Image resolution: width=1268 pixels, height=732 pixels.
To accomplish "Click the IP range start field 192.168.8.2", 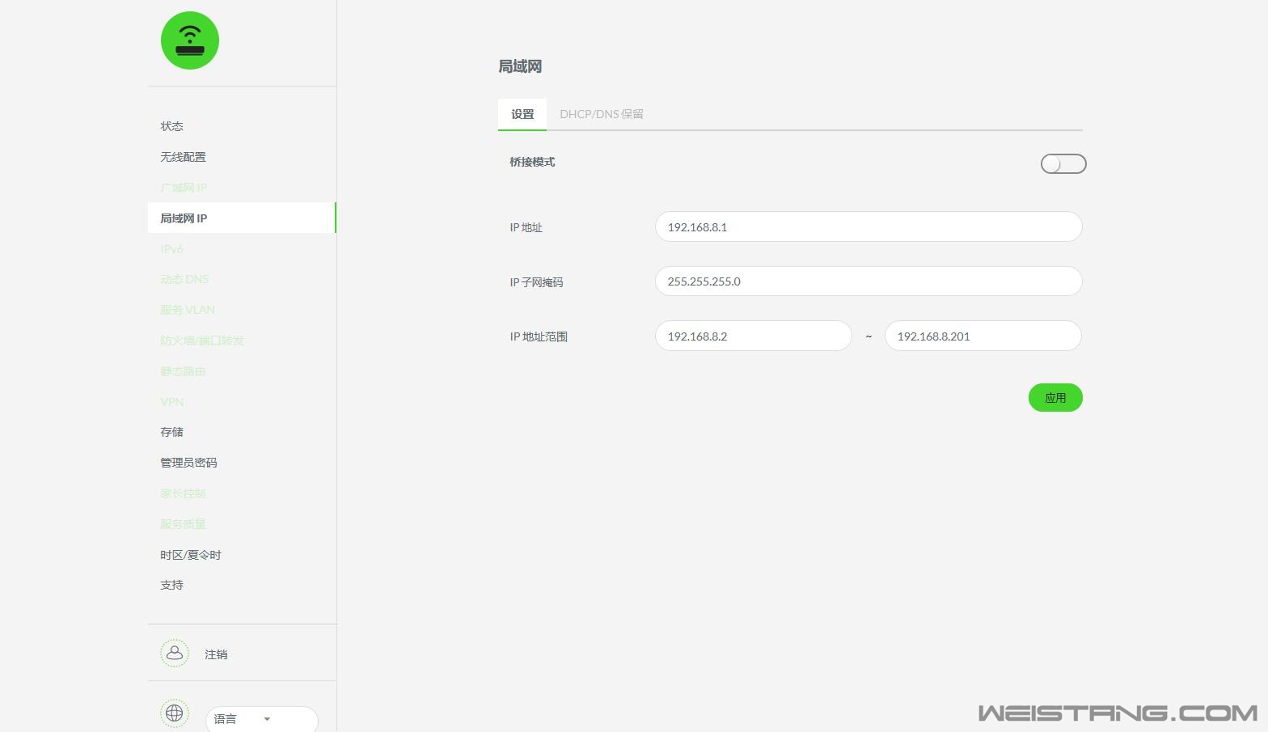I will 753,336.
